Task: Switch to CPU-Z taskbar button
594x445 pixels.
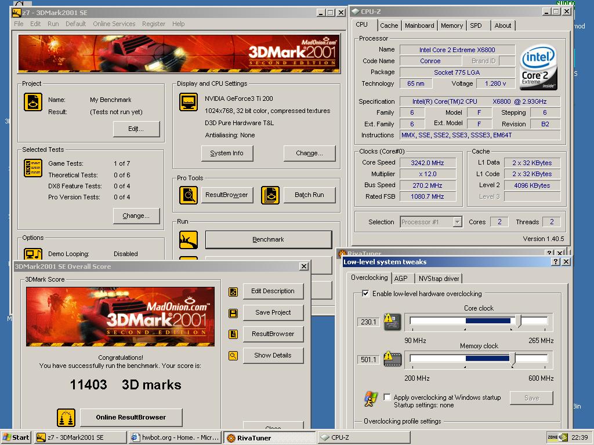Action: [x=364, y=437]
